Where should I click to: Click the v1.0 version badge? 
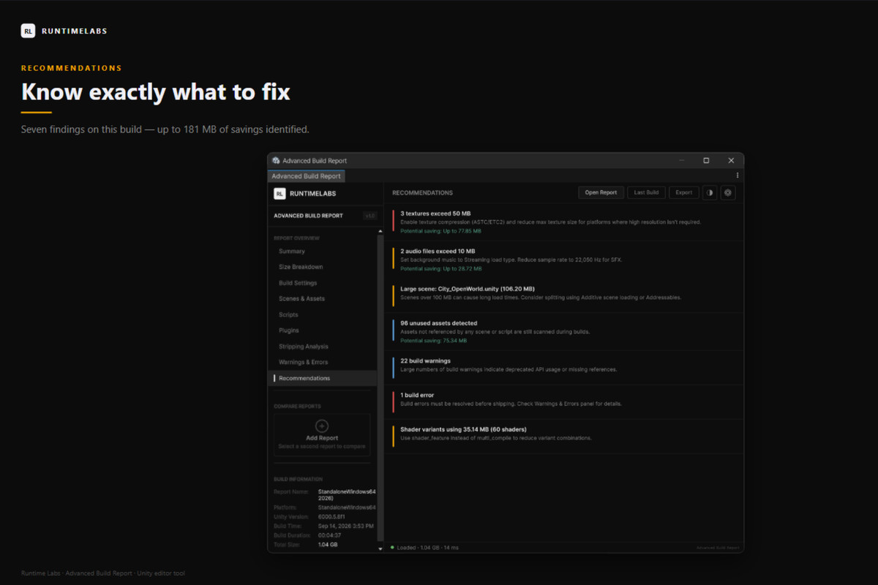click(369, 216)
